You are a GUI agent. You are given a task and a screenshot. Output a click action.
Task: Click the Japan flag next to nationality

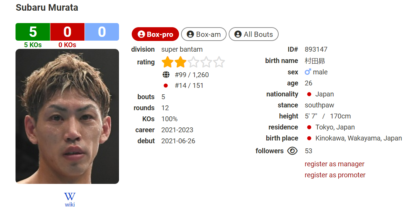pos(309,94)
